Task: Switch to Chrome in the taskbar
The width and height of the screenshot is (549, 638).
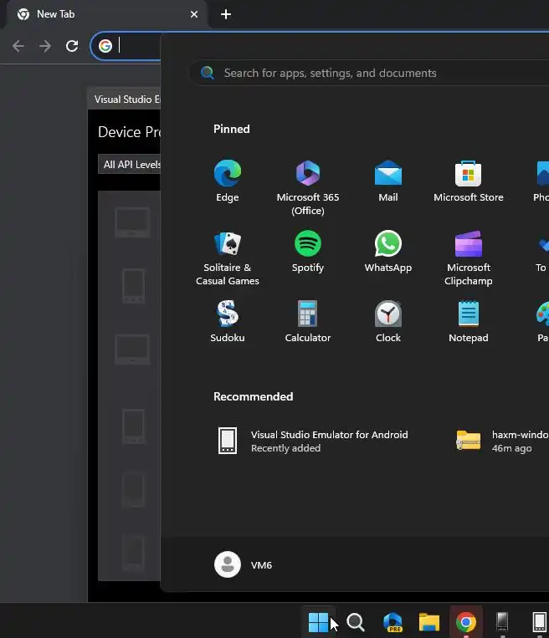Action: coord(466,622)
